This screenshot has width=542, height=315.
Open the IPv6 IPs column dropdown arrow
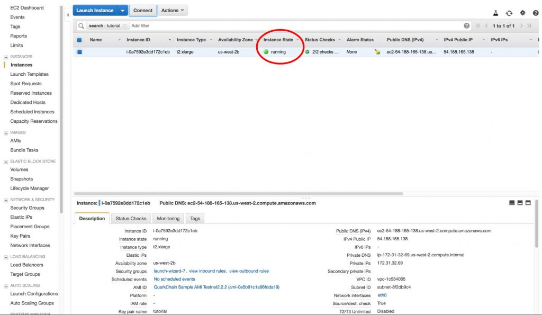(530, 40)
